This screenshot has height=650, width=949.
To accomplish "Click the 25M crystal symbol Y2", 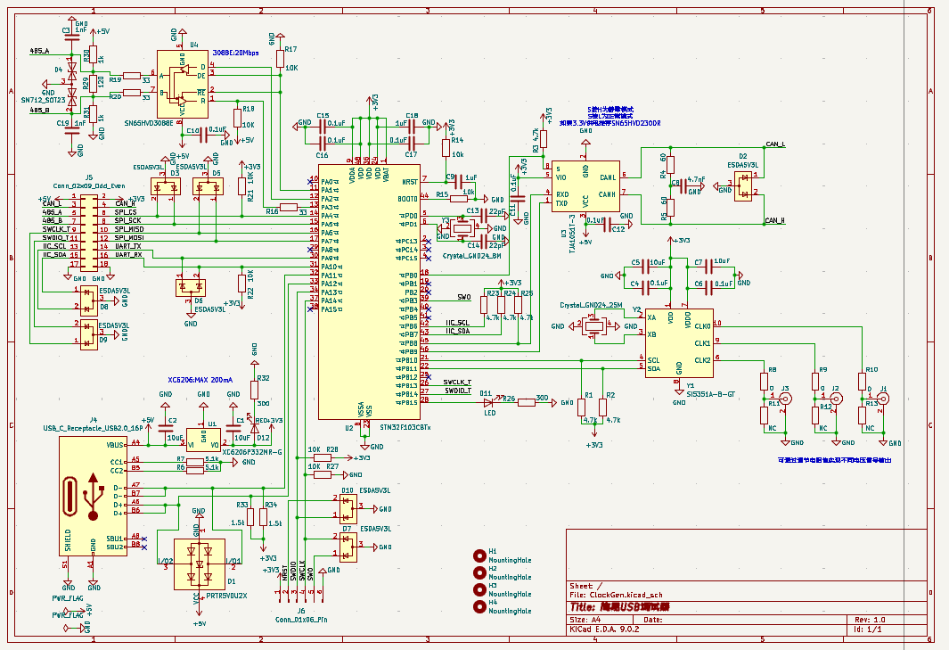I will [x=593, y=326].
